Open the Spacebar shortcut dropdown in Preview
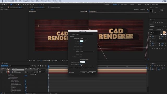The width and height of the screenshot is (167, 94). pyautogui.click(x=157, y=26)
